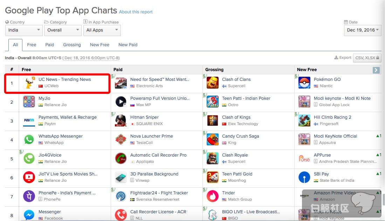Image resolution: width=385 pixels, height=221 pixels.
Task: Click the Pokémon GO app icon
Action: (304, 83)
